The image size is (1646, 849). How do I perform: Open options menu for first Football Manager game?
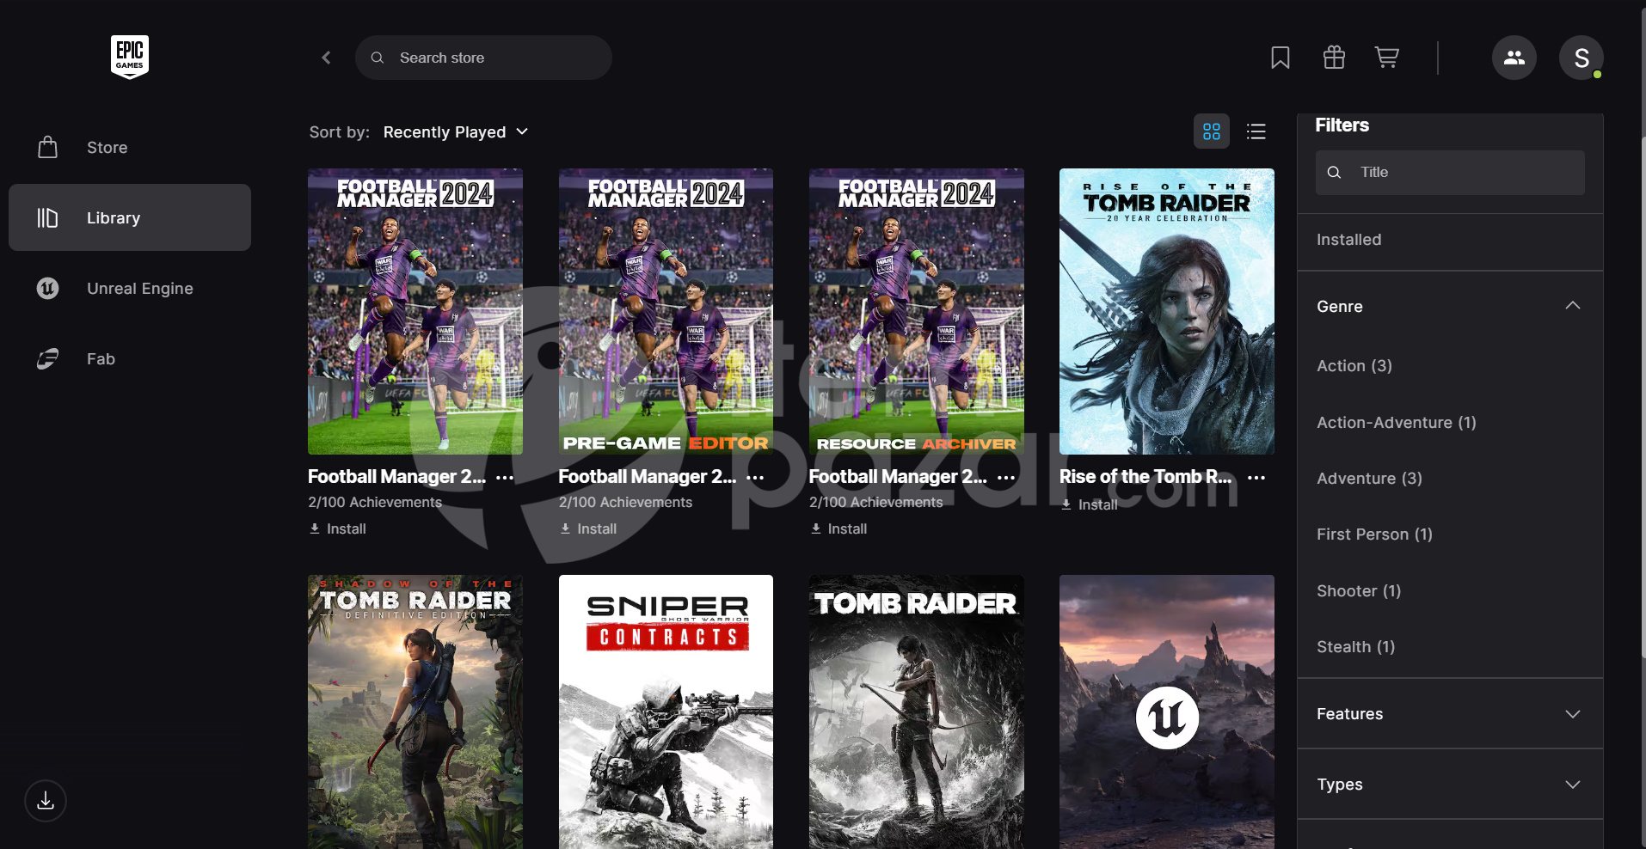pyautogui.click(x=505, y=477)
